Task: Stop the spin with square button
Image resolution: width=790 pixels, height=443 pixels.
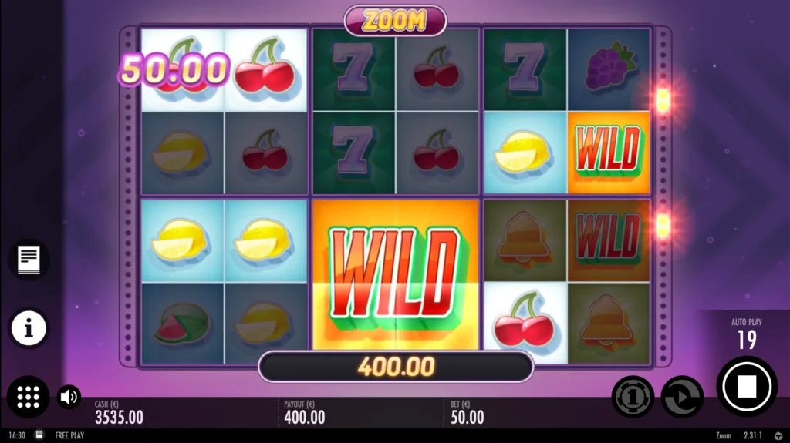Action: point(747,387)
